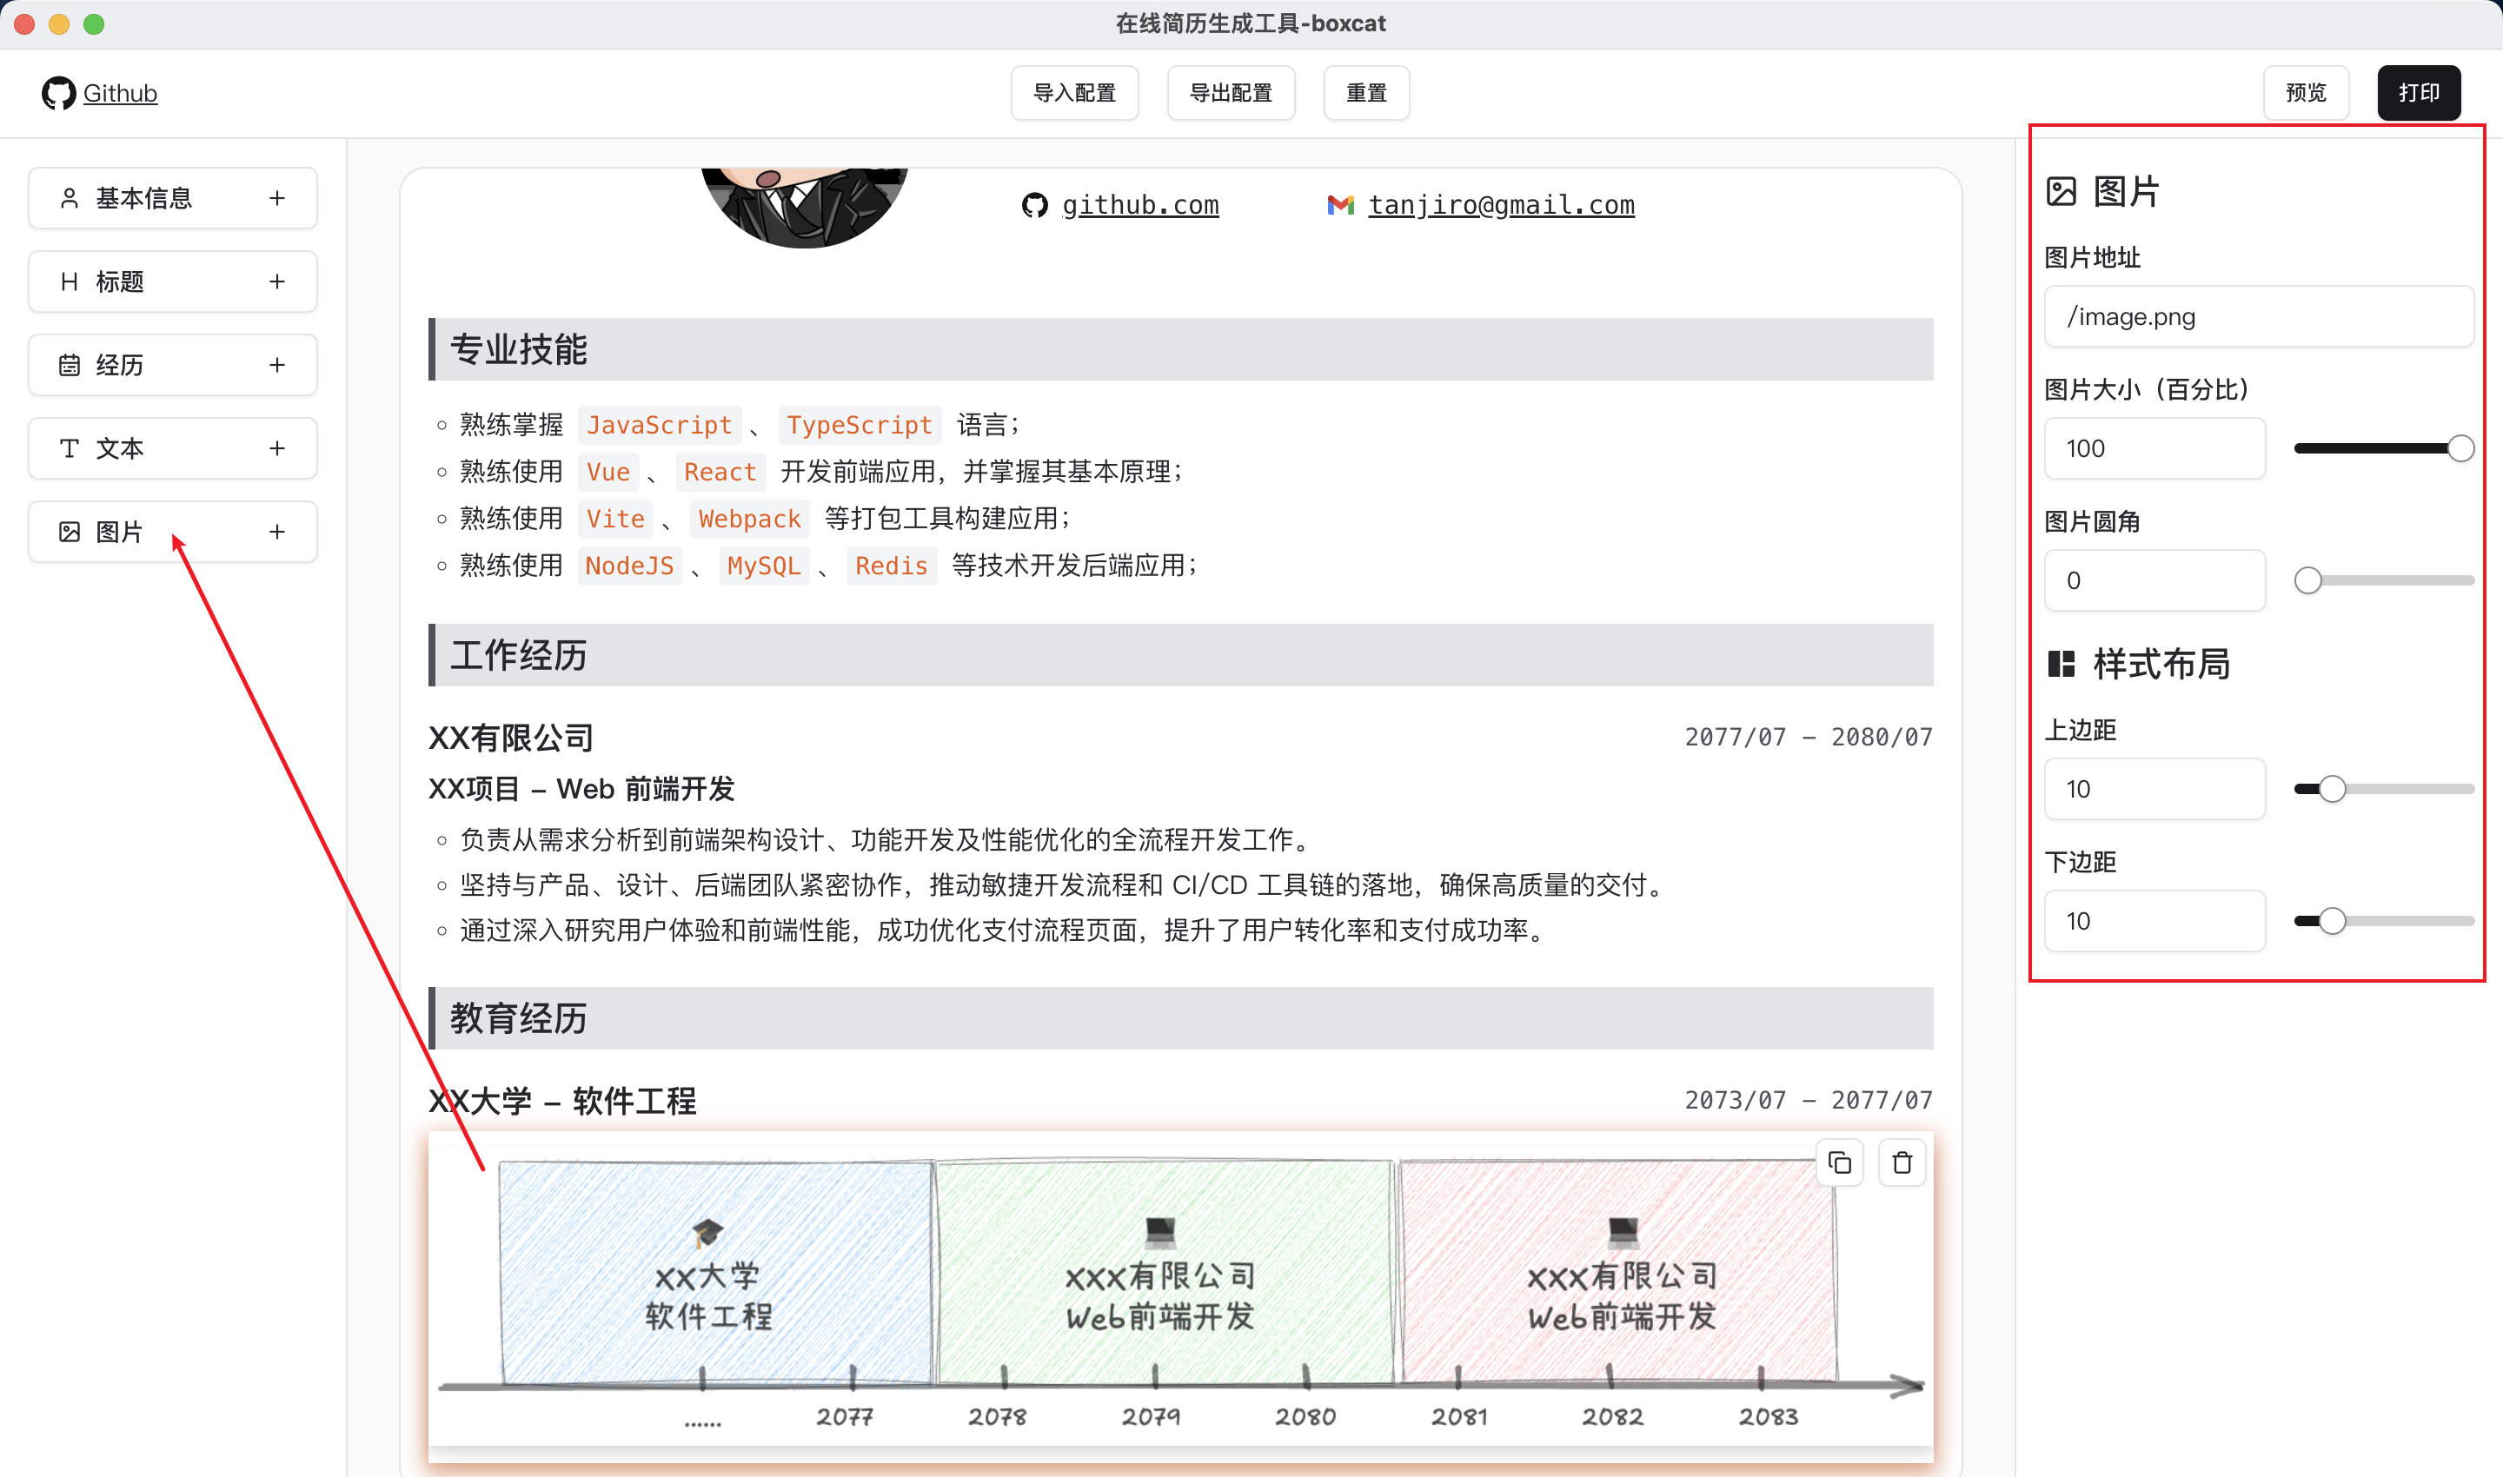Image resolution: width=2503 pixels, height=1477 pixels.
Task: Click the MySQL code tag
Action: tap(764, 566)
